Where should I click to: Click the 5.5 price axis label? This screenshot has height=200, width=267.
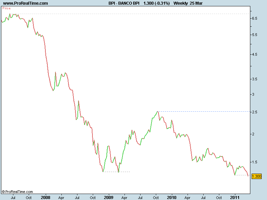pos(255,35)
